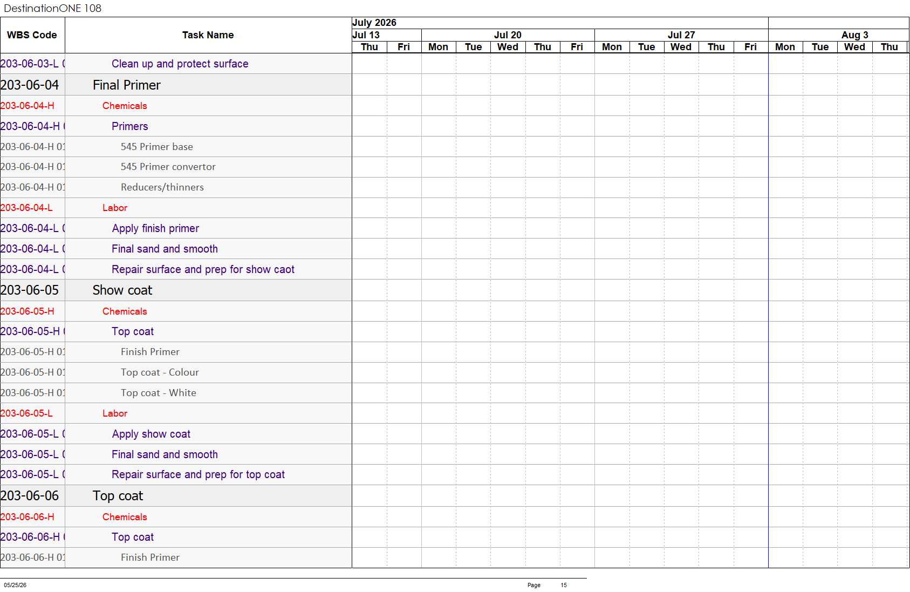Click WBS code 203-06-04
The height and width of the screenshot is (592, 910).
[x=30, y=85]
